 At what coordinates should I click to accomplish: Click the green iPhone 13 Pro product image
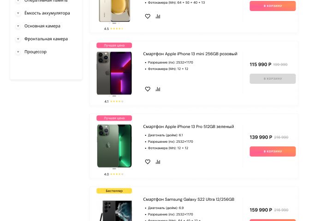tap(114, 146)
